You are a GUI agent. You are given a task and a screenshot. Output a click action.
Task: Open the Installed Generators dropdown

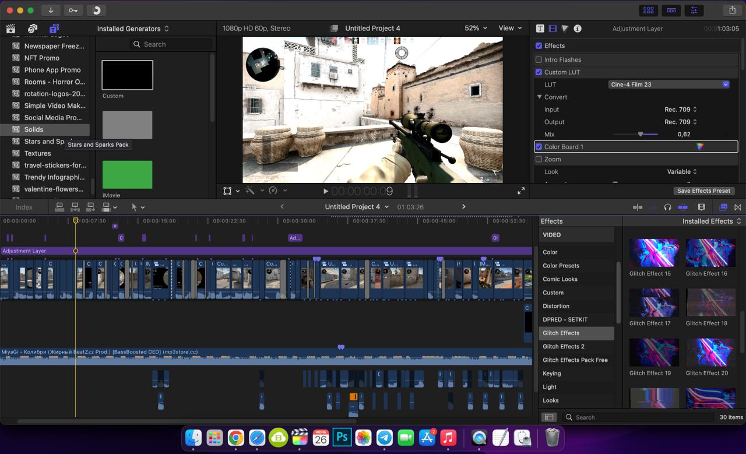point(133,29)
